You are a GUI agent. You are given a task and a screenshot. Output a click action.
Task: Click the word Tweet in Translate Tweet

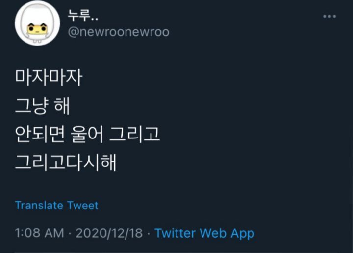(83, 206)
